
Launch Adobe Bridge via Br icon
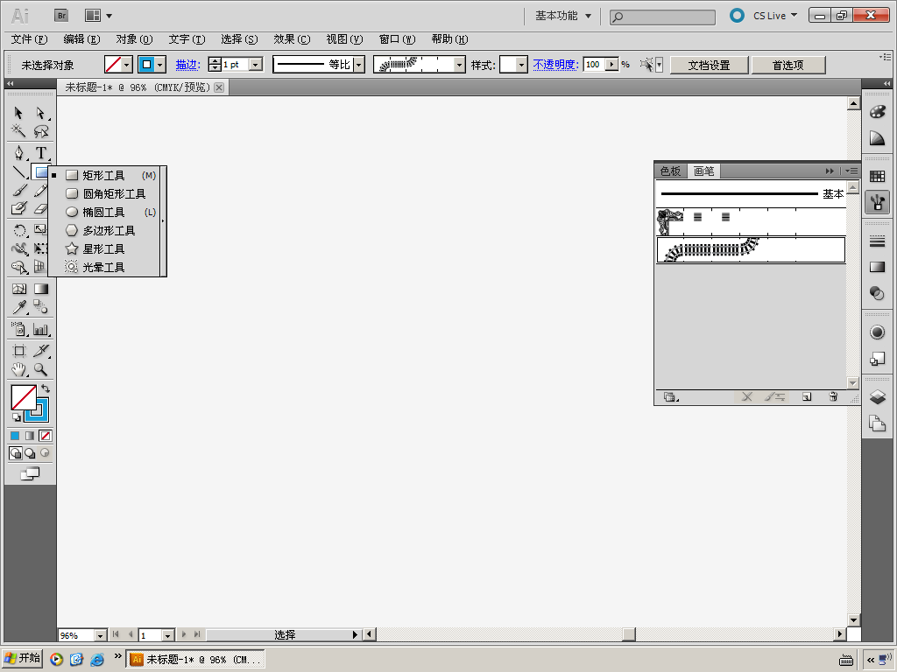click(61, 16)
